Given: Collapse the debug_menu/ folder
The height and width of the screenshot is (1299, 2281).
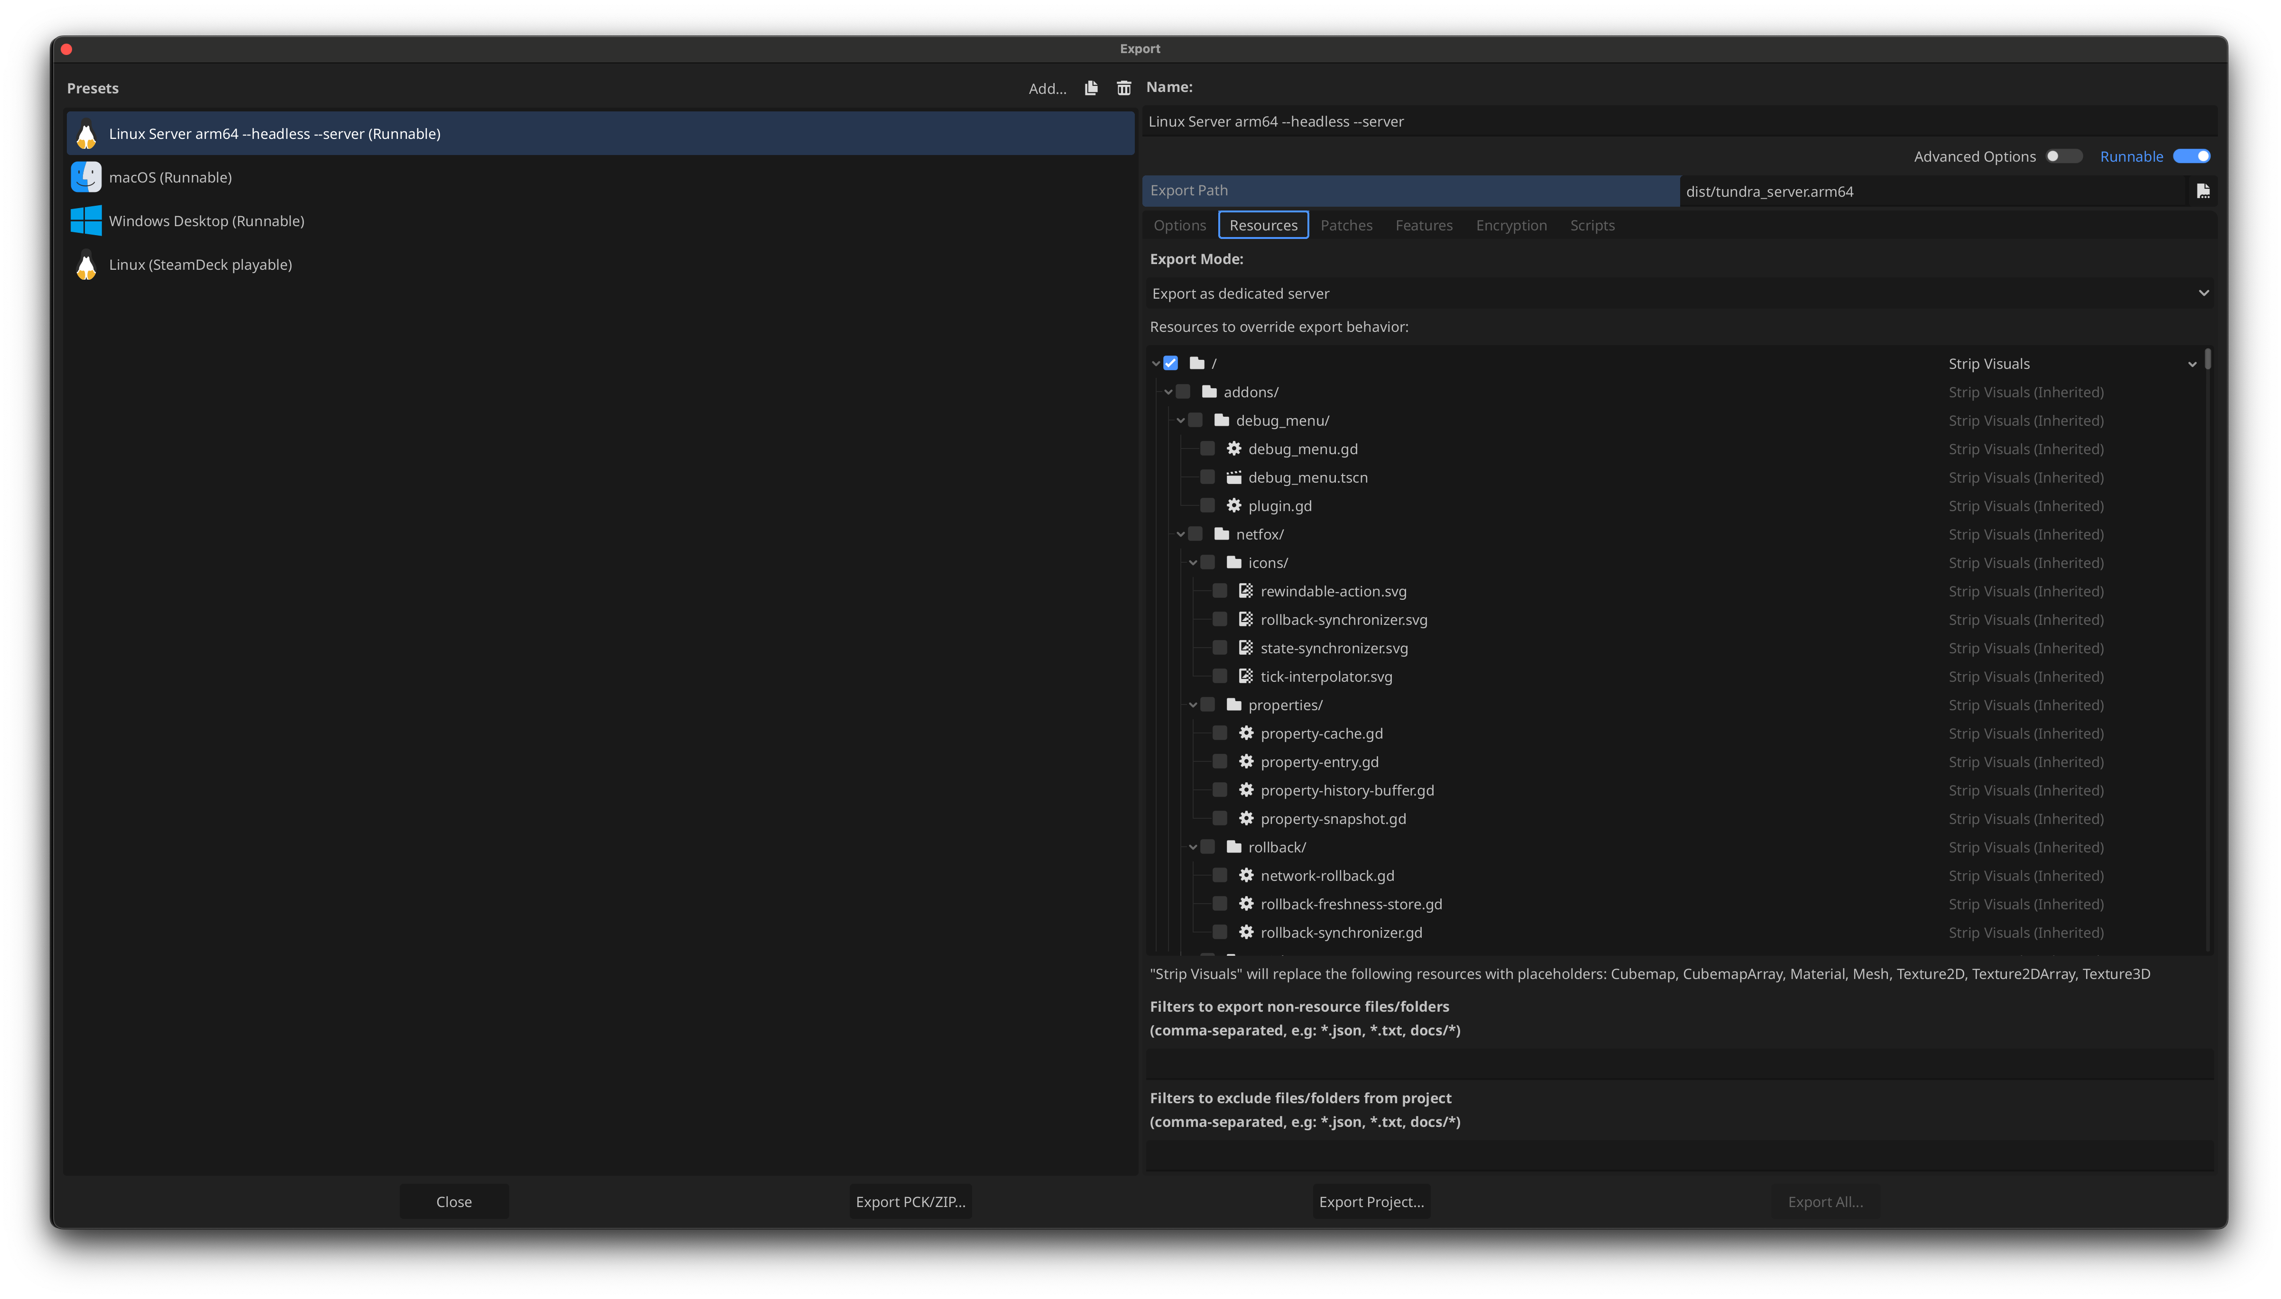Looking at the screenshot, I should [x=1181, y=420].
